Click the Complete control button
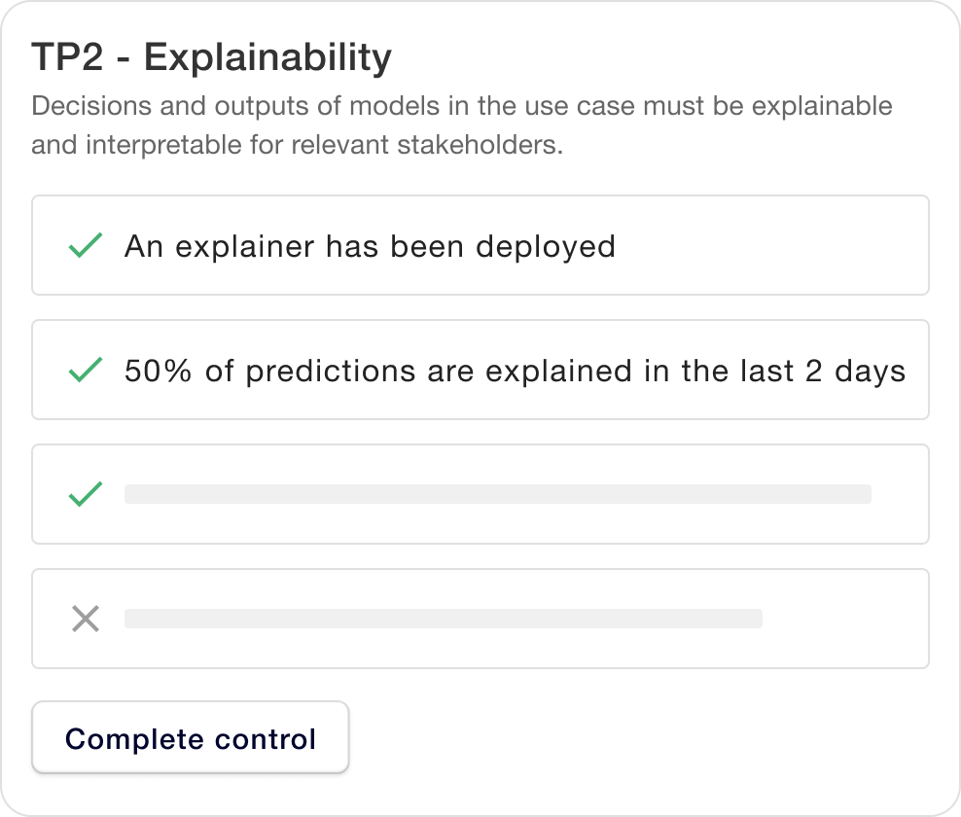Viewport: 961px width, 817px height. [191, 737]
